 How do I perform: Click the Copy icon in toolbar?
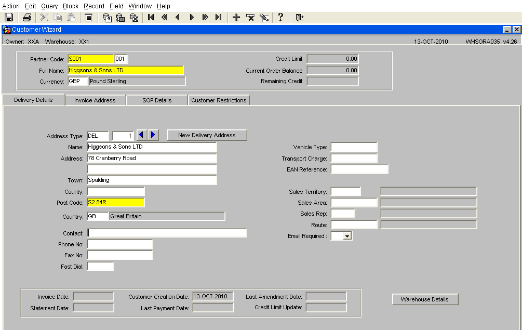pyautogui.click(x=58, y=17)
